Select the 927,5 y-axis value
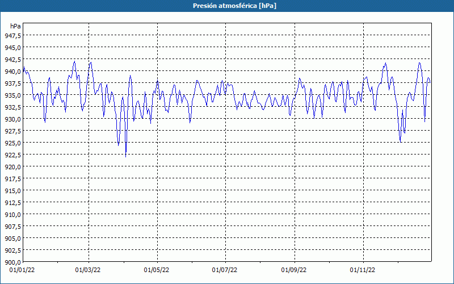454x284 pixels. [12, 131]
